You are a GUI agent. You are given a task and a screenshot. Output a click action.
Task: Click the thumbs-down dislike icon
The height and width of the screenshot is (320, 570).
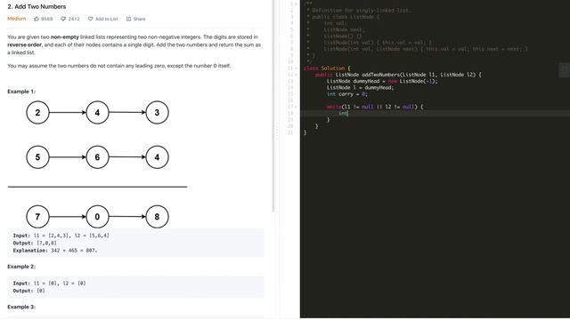click(x=63, y=19)
